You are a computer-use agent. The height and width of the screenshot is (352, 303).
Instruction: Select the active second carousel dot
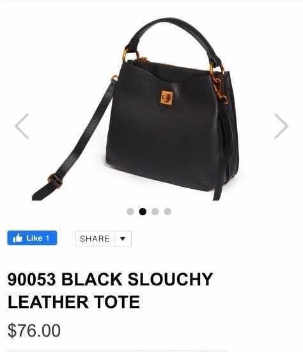[143, 211]
